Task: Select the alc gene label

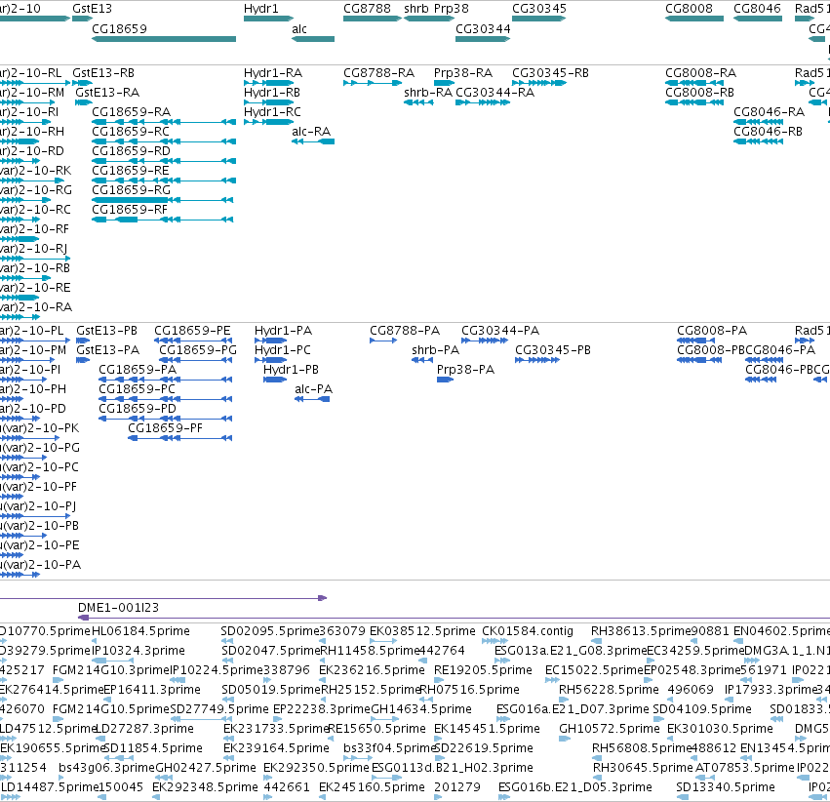Action: click(x=299, y=29)
